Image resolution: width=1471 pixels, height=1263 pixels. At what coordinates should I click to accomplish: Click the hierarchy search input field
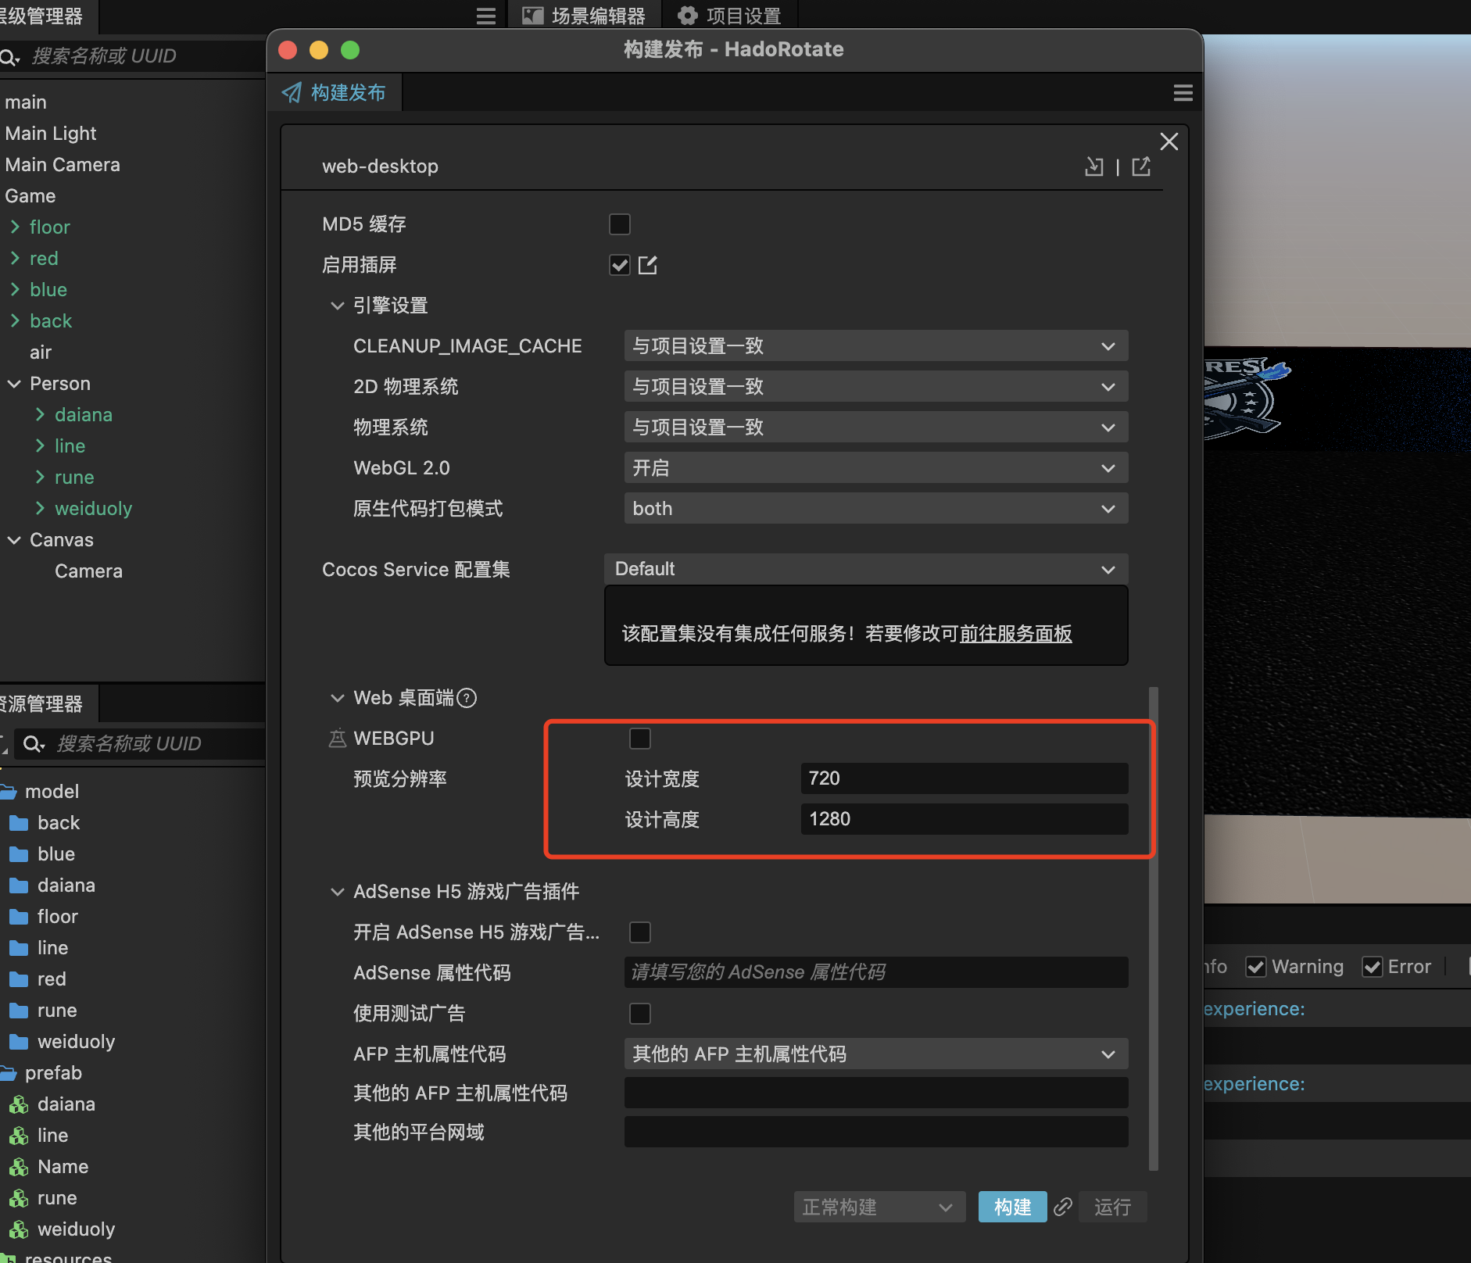click(145, 56)
